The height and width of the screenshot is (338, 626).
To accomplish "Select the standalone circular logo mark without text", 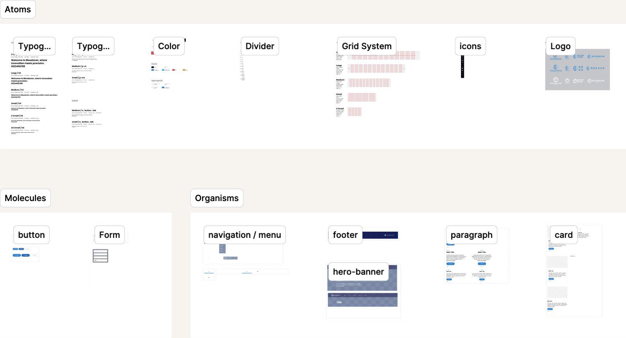I will point(567,80).
